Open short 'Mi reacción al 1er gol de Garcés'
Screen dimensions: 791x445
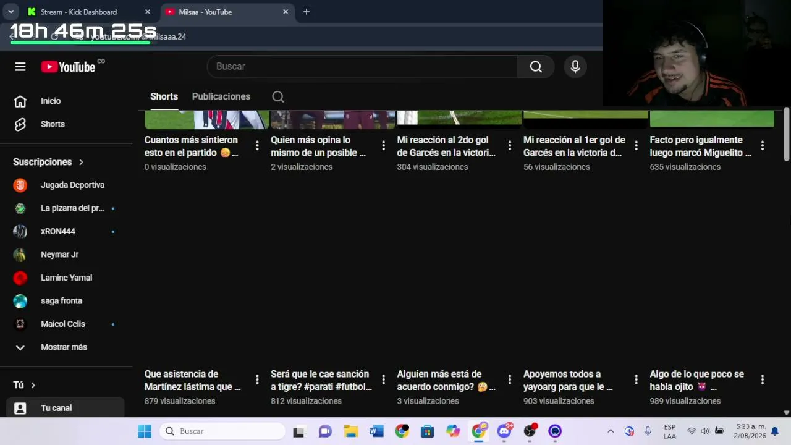point(574,146)
